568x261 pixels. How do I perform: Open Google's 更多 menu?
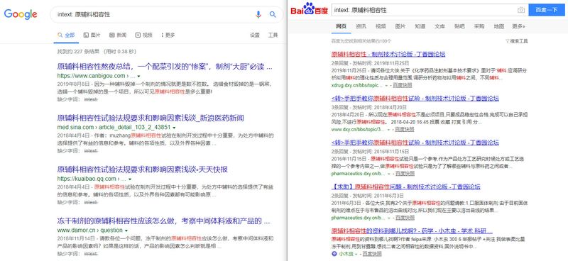tap(168, 35)
